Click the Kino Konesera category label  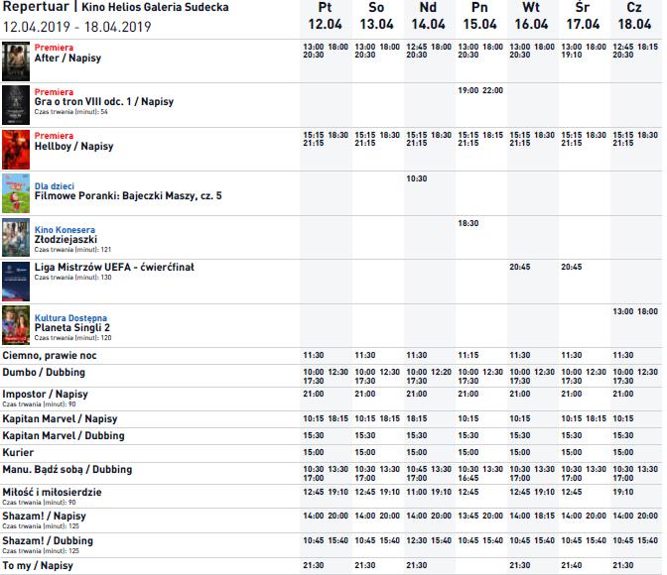(65, 230)
